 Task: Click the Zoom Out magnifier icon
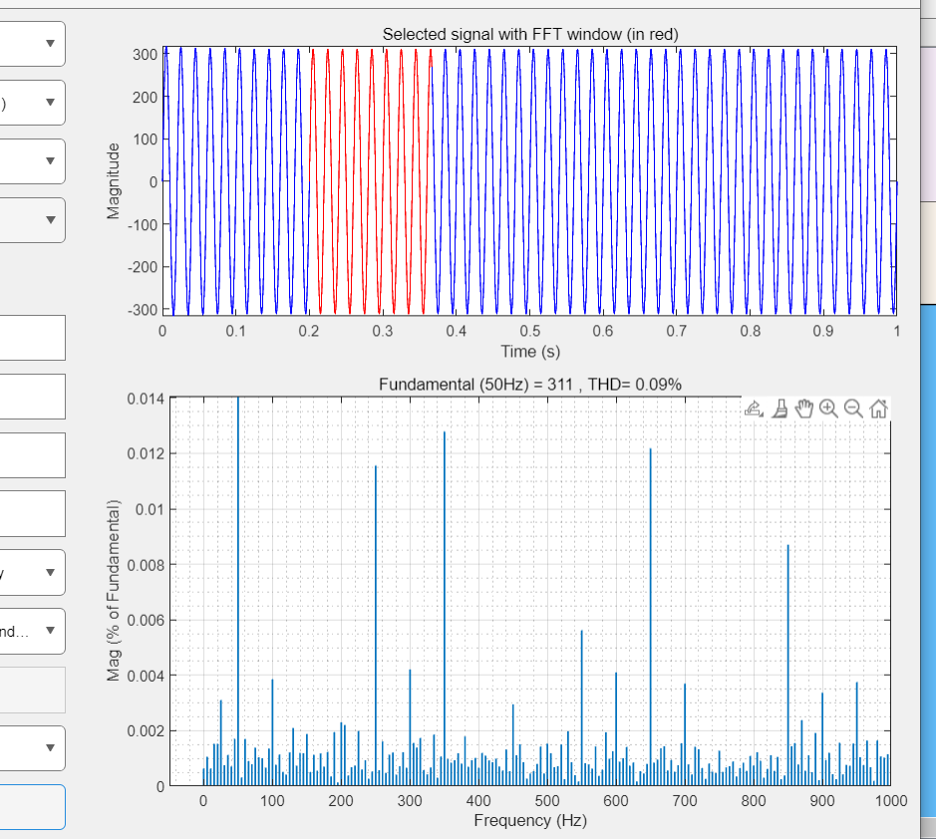pos(853,408)
